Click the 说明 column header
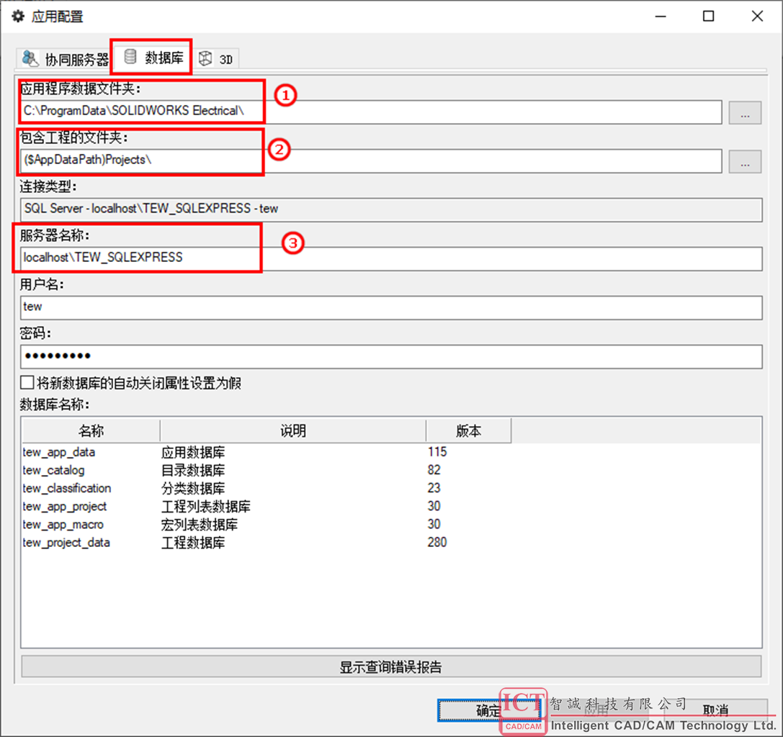 293,430
